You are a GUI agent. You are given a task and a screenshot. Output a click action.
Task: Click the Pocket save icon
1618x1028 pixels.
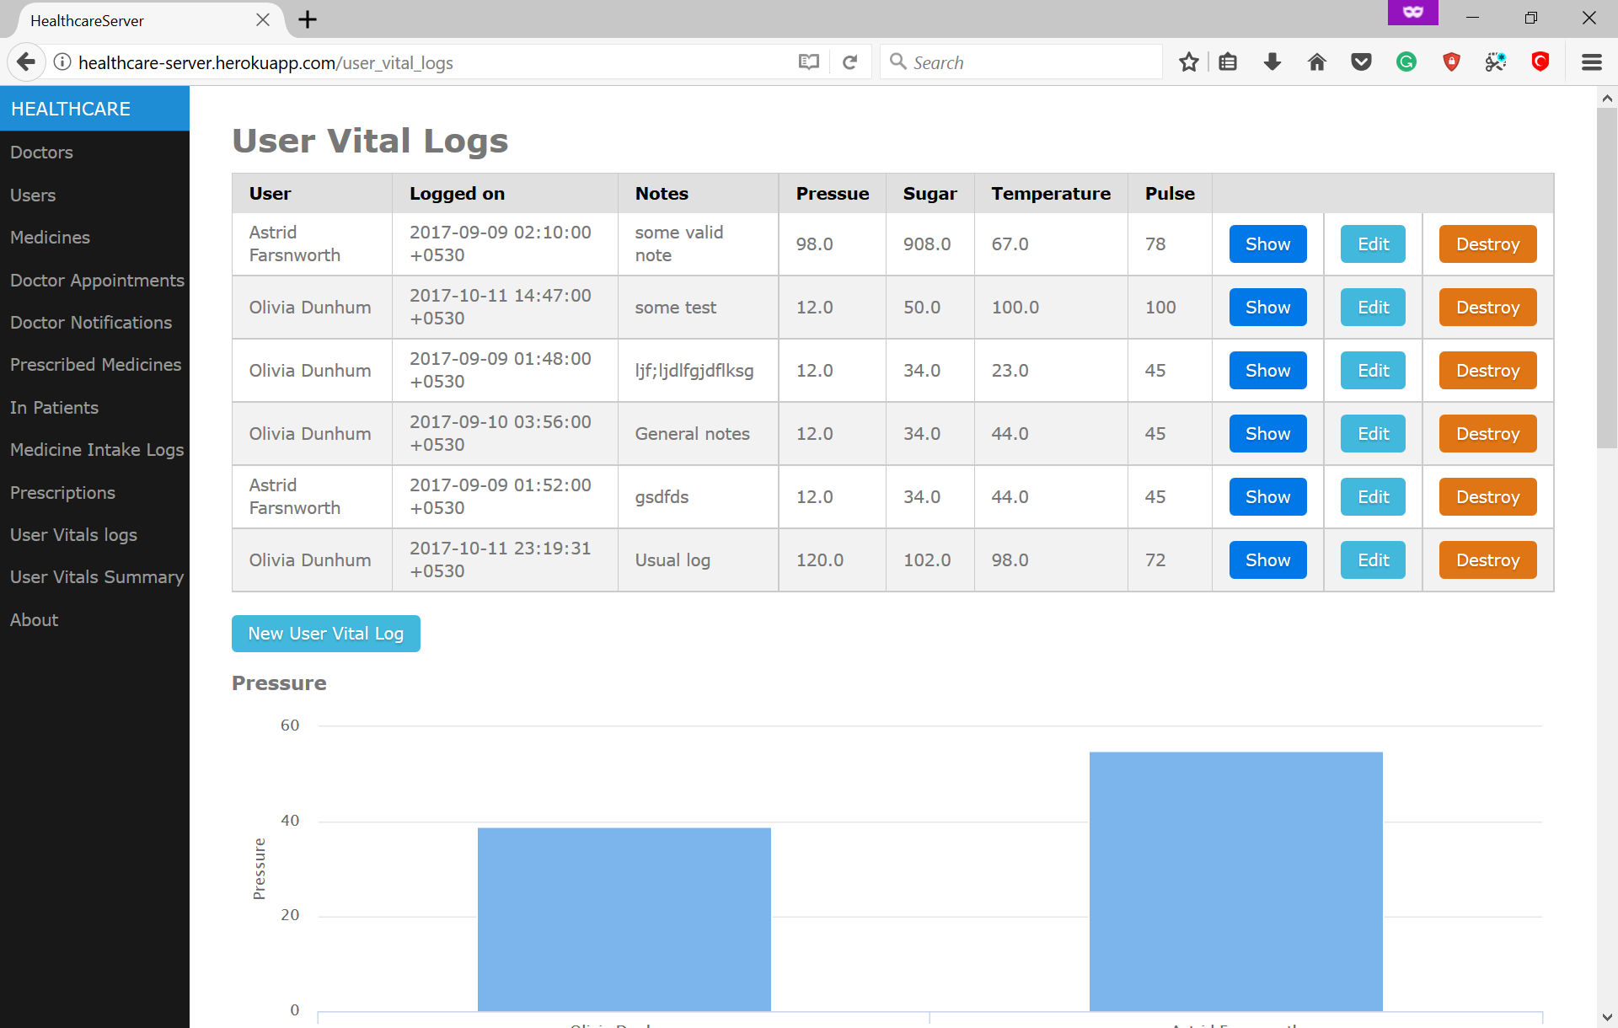point(1361,62)
